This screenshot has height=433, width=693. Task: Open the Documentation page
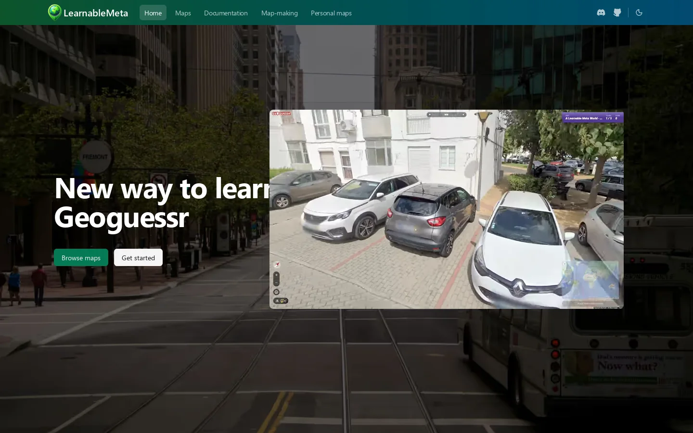point(226,13)
